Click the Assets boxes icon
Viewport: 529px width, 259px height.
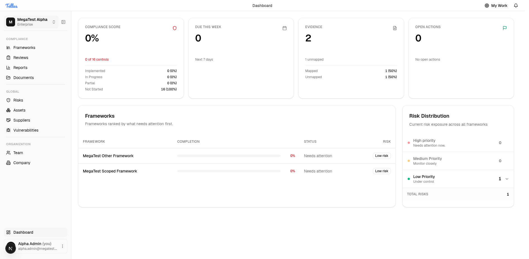click(x=8, y=110)
